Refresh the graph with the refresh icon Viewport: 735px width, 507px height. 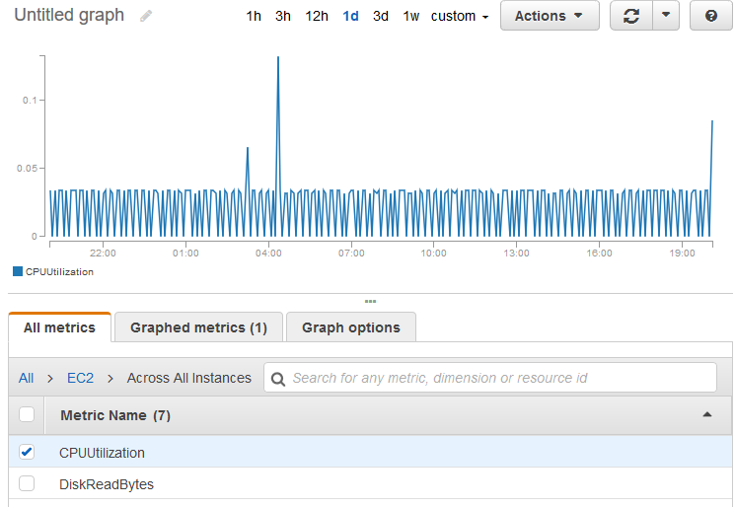pos(631,16)
